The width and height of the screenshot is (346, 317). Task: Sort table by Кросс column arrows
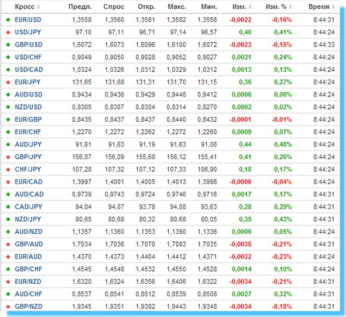pyautogui.click(x=38, y=7)
